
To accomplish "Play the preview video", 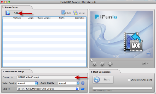I will point(94,64).
